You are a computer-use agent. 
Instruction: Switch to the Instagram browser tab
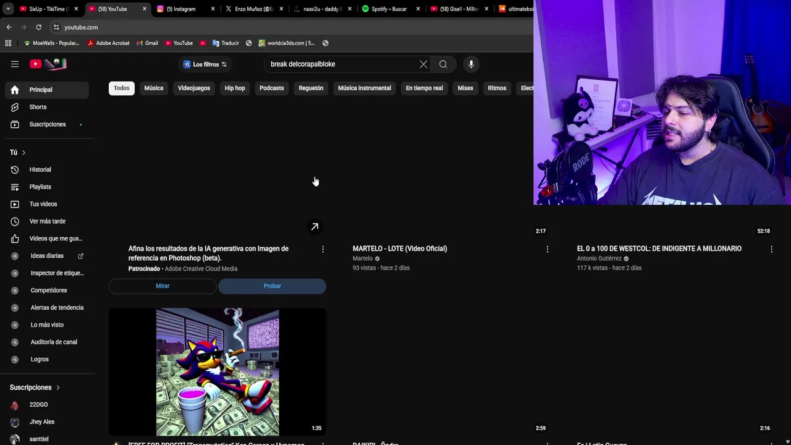point(185,9)
